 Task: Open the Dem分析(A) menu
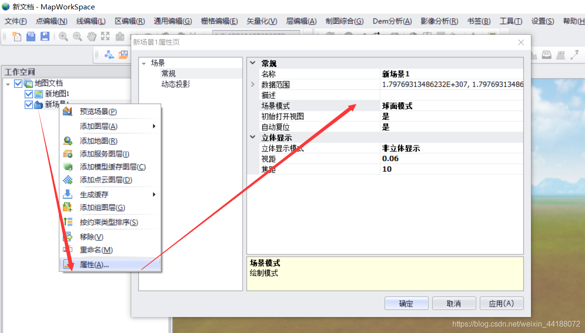pos(392,21)
